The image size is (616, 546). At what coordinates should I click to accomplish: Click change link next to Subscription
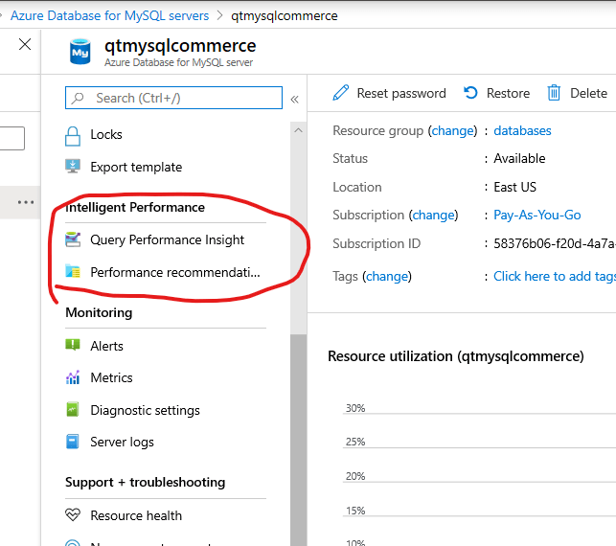[x=433, y=215]
